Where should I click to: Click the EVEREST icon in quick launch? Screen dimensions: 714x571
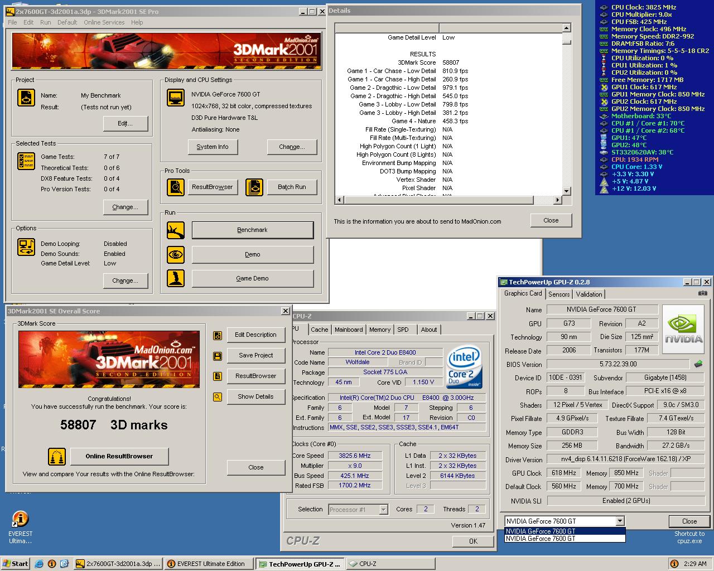(52, 564)
